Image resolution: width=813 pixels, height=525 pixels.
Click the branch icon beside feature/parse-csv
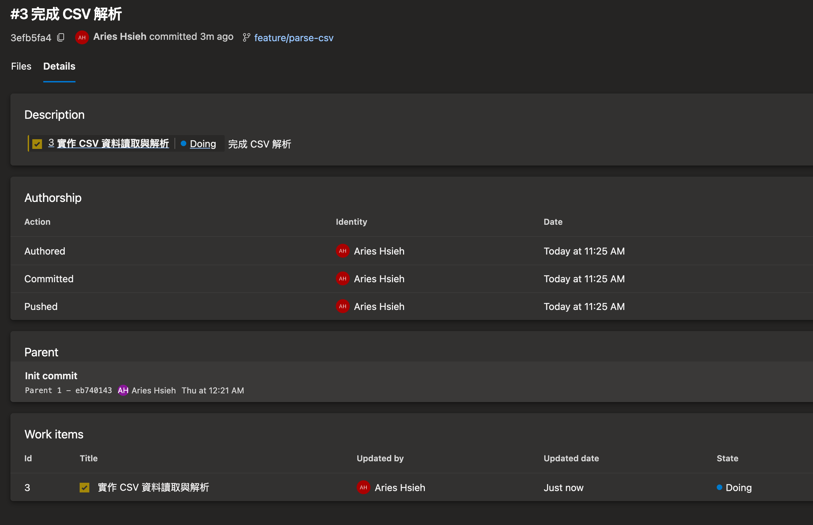246,37
